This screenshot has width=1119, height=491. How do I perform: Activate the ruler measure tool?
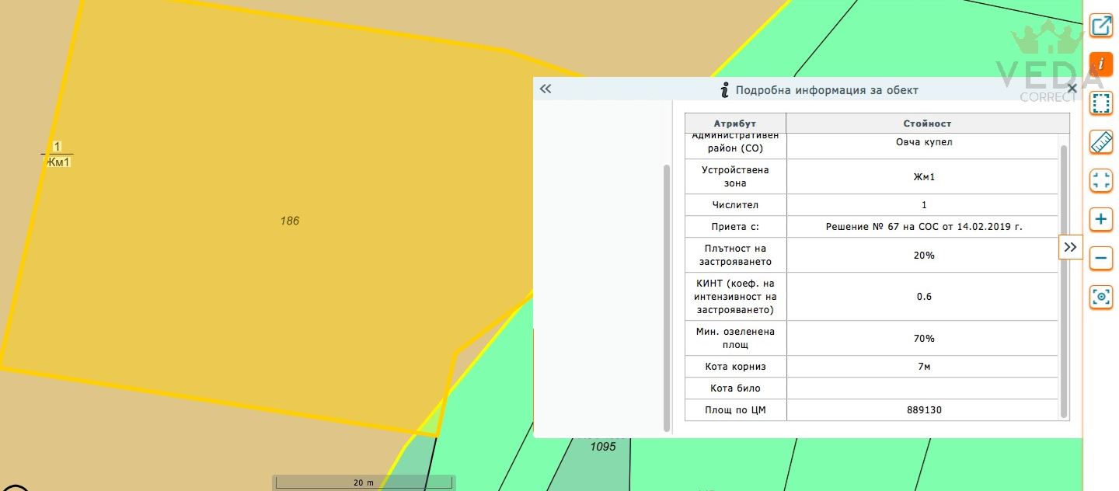tap(1101, 142)
